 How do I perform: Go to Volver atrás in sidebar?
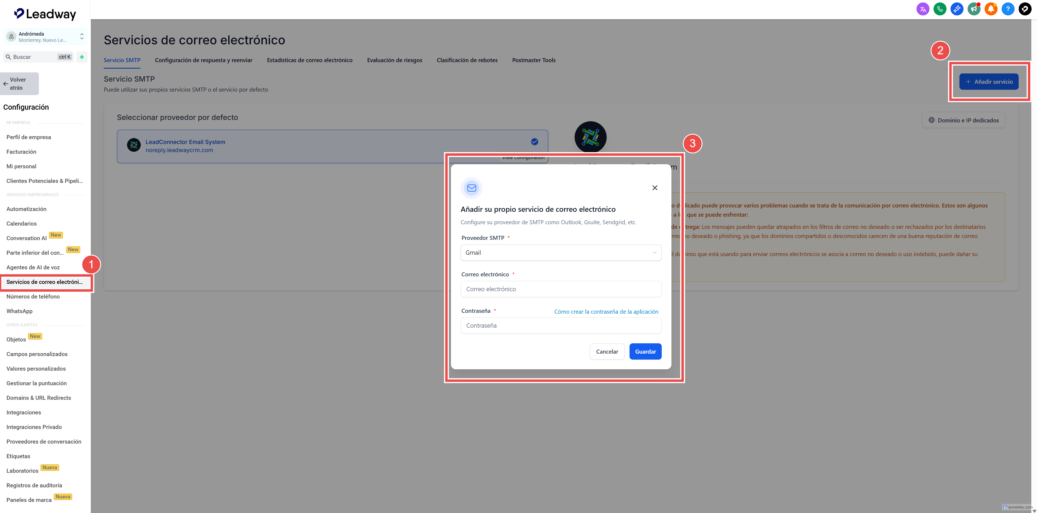pyautogui.click(x=19, y=84)
